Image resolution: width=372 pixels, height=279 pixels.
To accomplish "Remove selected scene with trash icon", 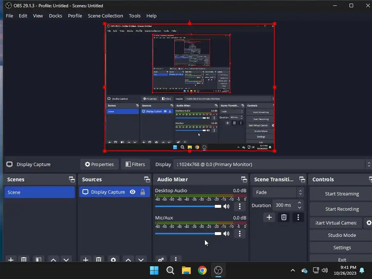I will [x=24, y=259].
